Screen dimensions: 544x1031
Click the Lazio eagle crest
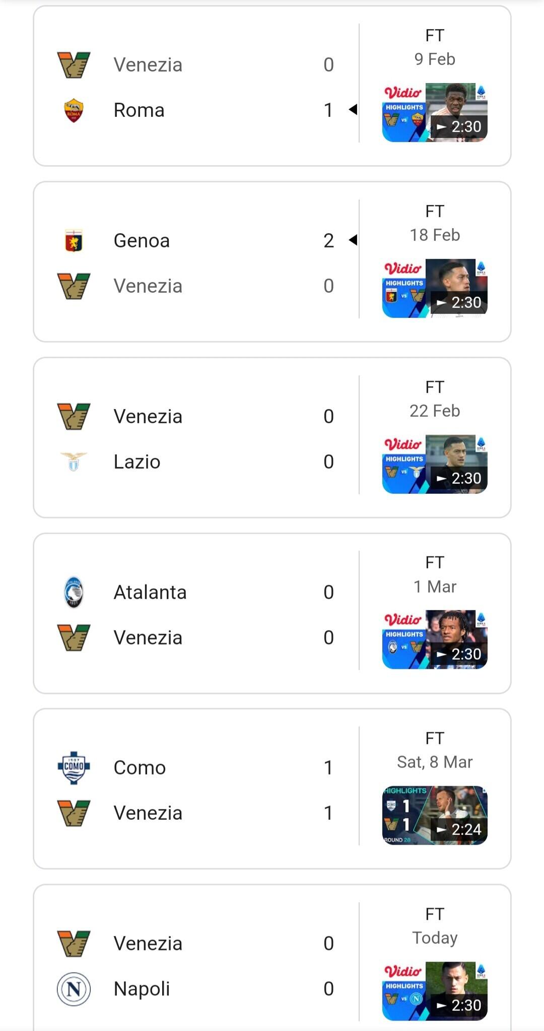pyautogui.click(x=74, y=462)
